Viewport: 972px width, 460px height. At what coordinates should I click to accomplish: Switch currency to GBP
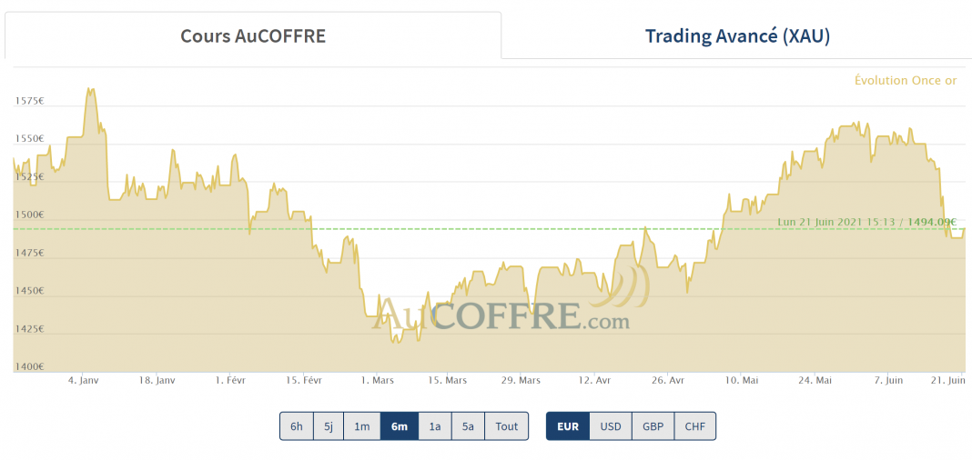pos(653,426)
